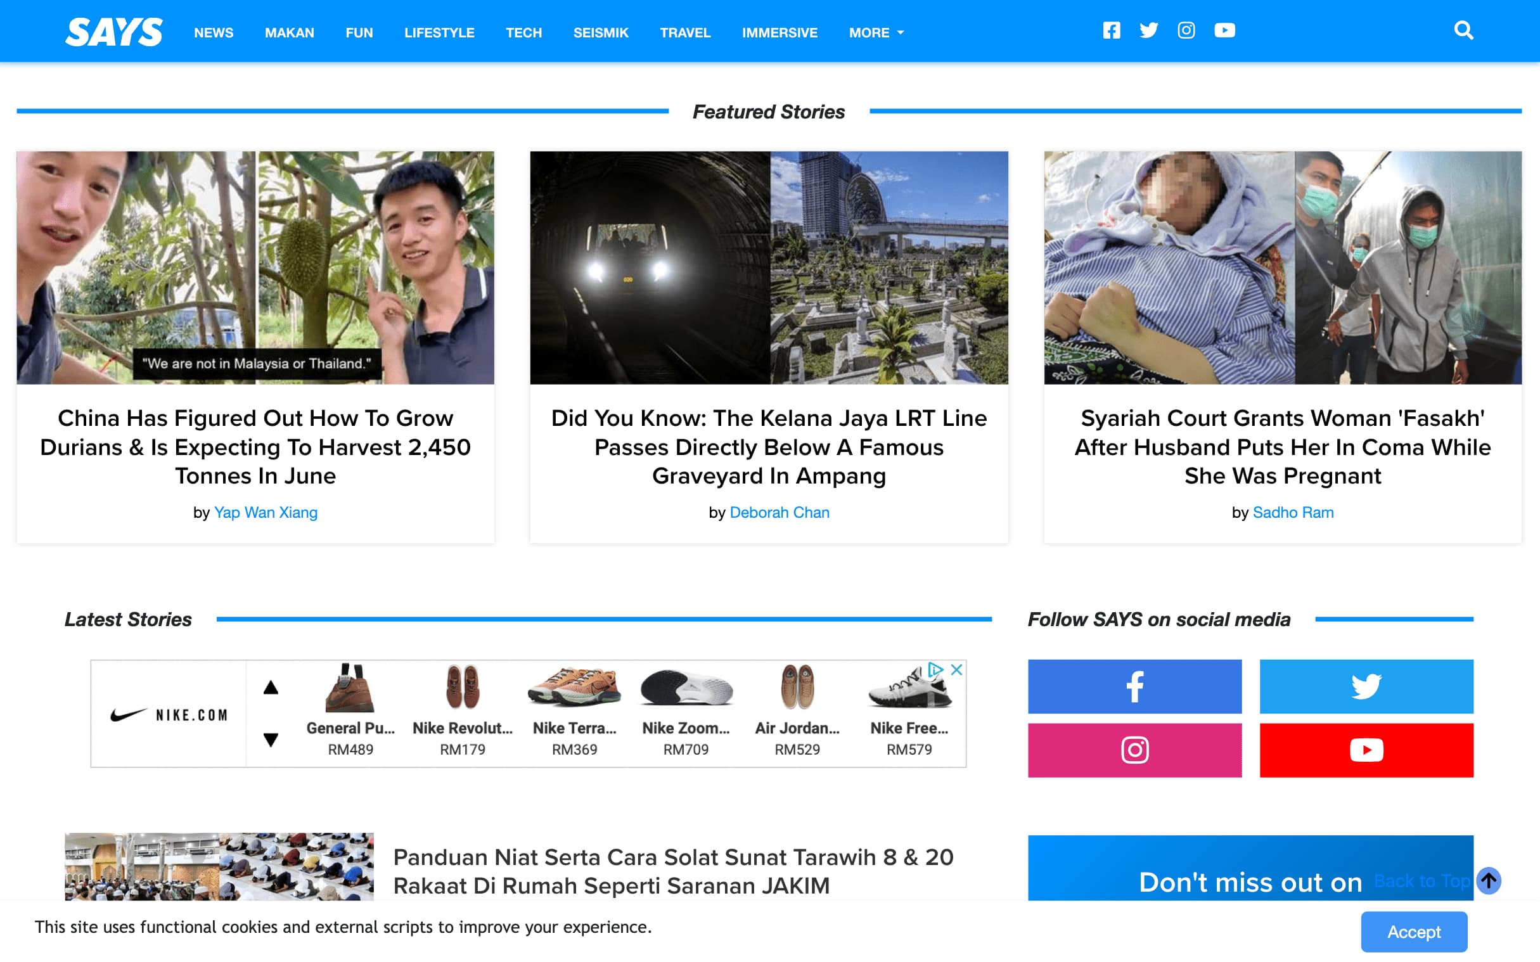The width and height of the screenshot is (1540, 962).
Task: Click the "Don't miss out on" banner
Action: click(x=1250, y=868)
